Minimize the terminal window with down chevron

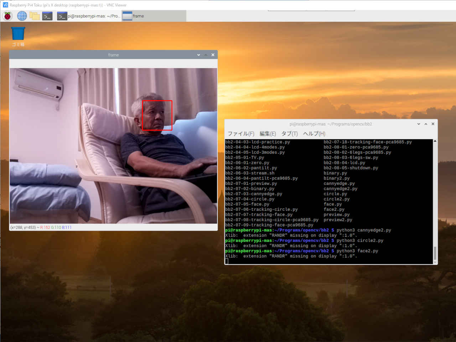point(419,124)
